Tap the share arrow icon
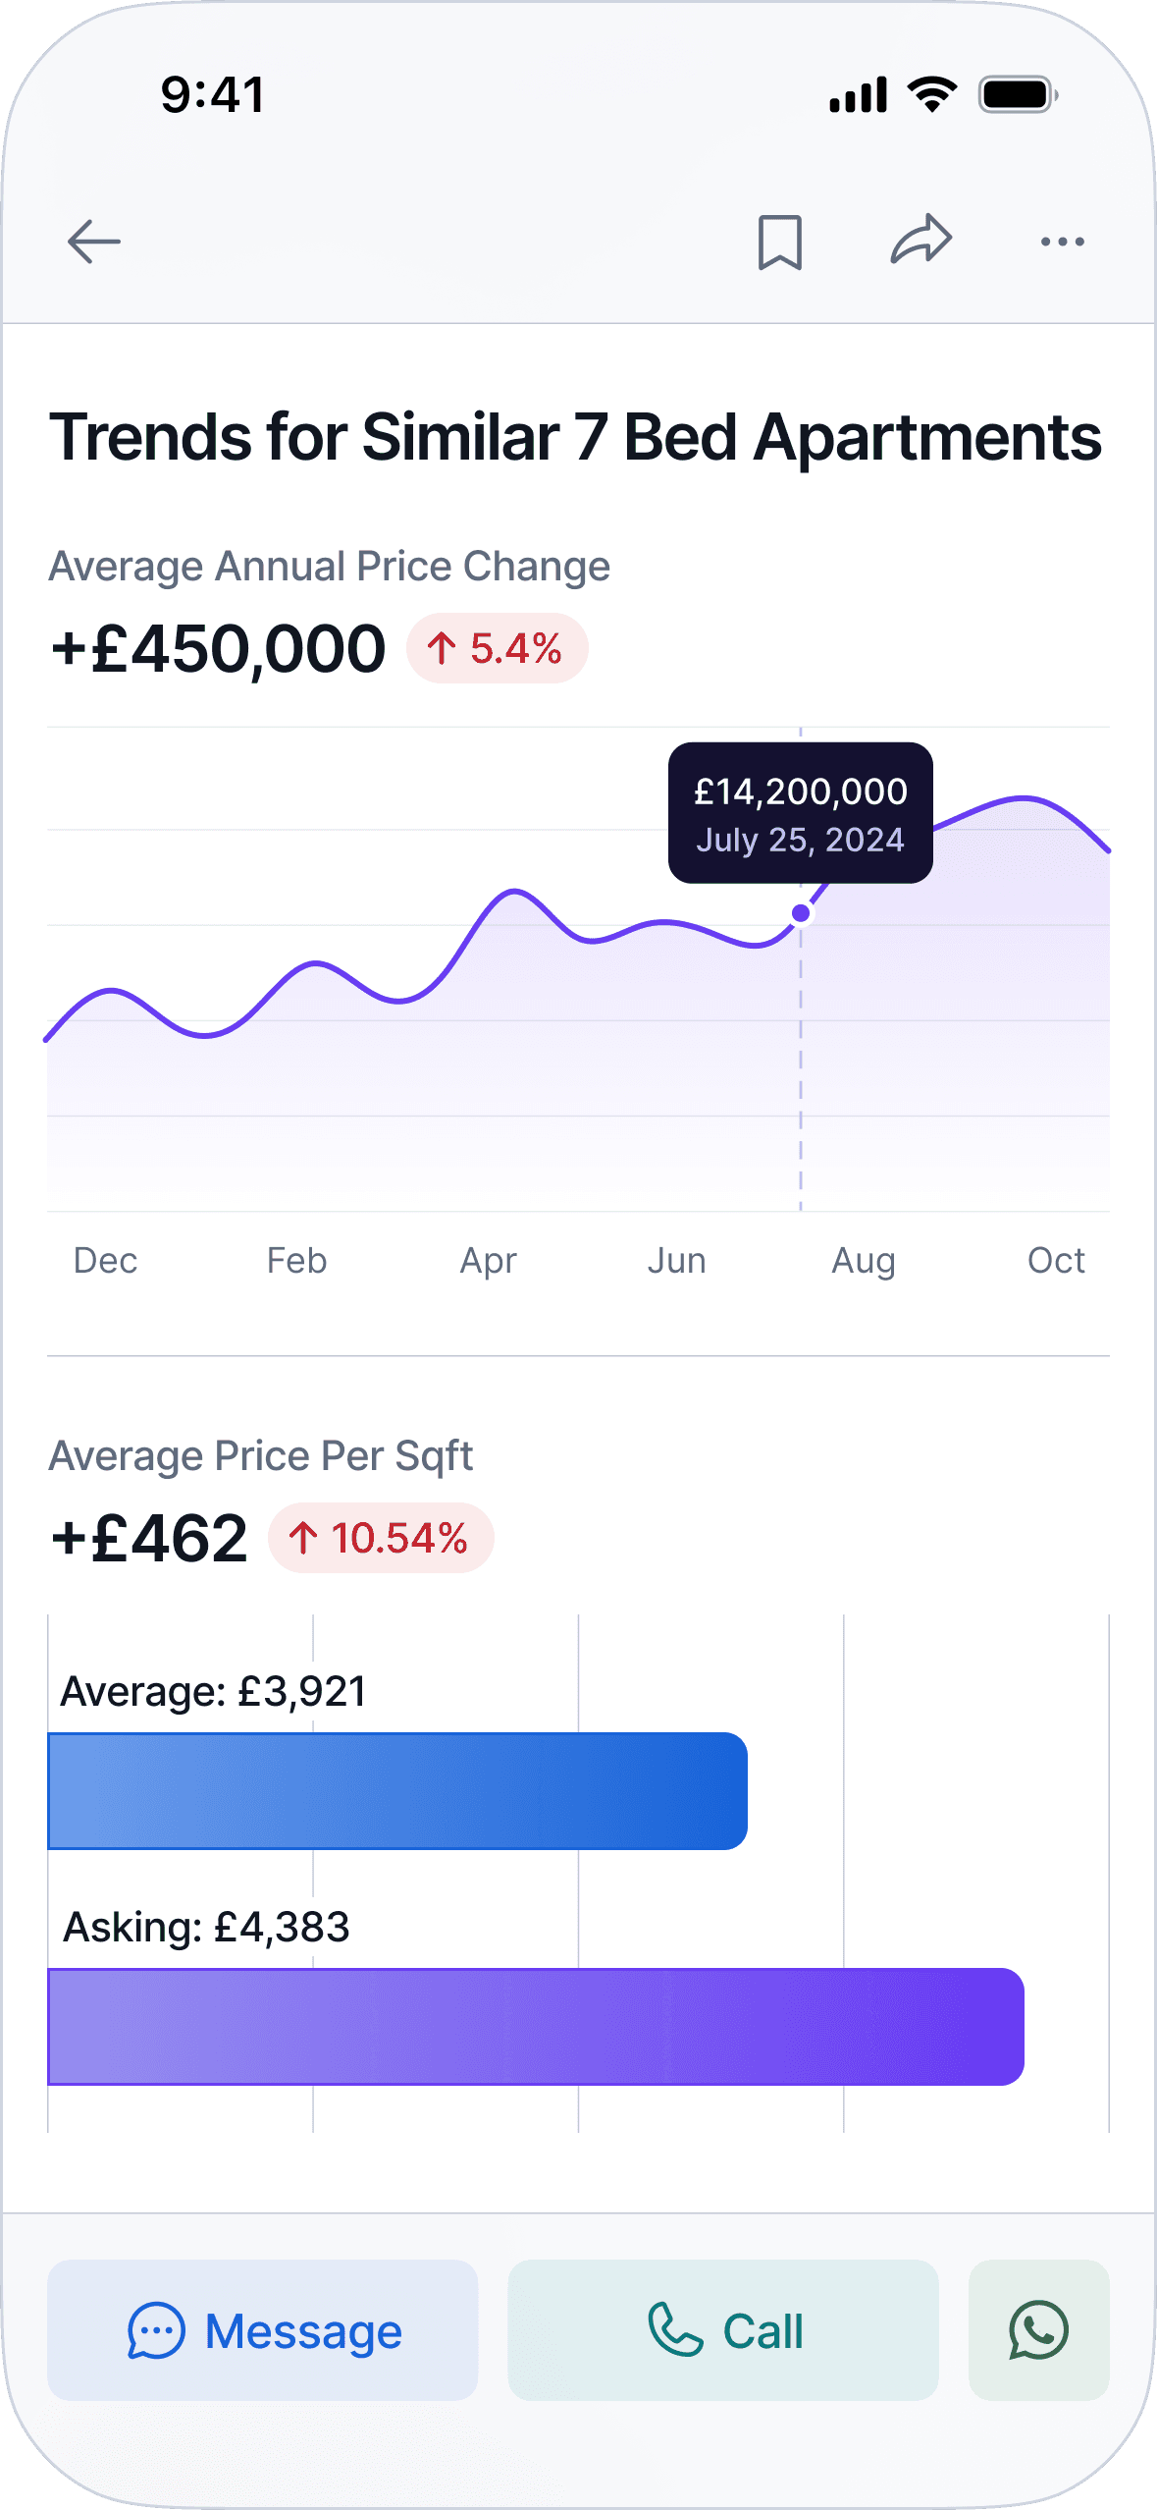 [x=921, y=240]
